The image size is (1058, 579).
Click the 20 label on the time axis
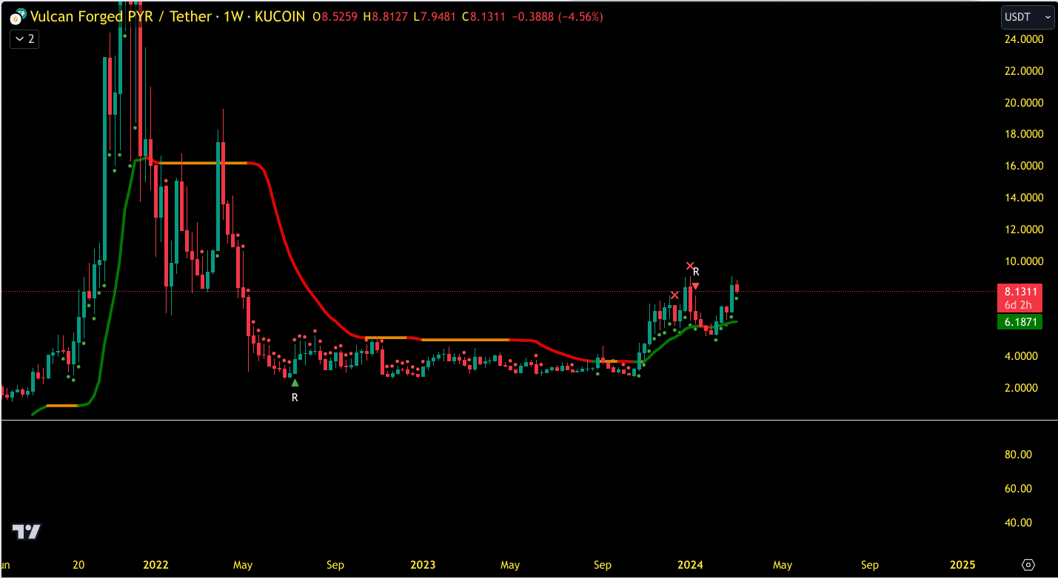click(78, 565)
